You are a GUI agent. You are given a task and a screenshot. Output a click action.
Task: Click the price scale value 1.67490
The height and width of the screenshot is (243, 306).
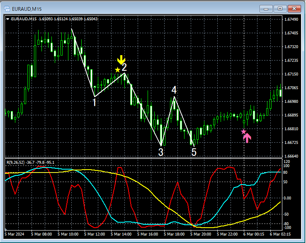[291, 19]
